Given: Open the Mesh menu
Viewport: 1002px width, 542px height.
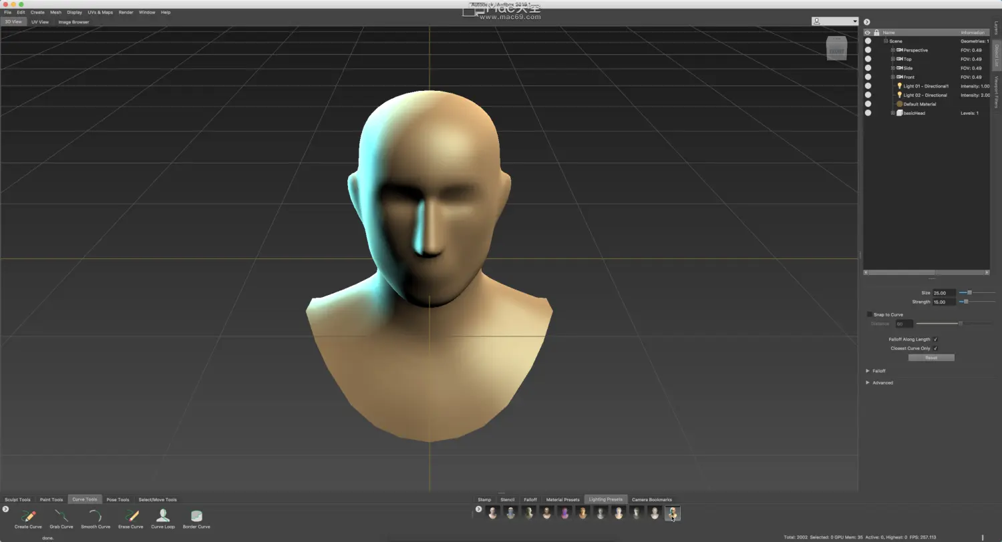Looking at the screenshot, I should 55,12.
